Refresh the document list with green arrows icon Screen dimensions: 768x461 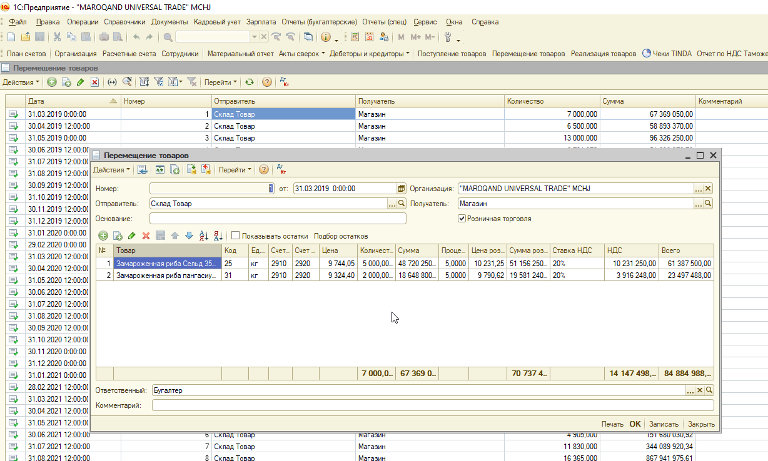point(249,82)
